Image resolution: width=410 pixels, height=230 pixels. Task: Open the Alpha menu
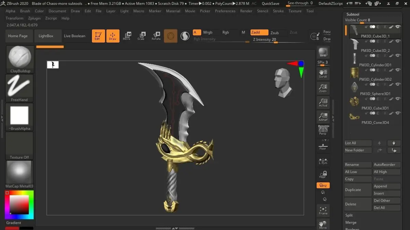click(11, 11)
